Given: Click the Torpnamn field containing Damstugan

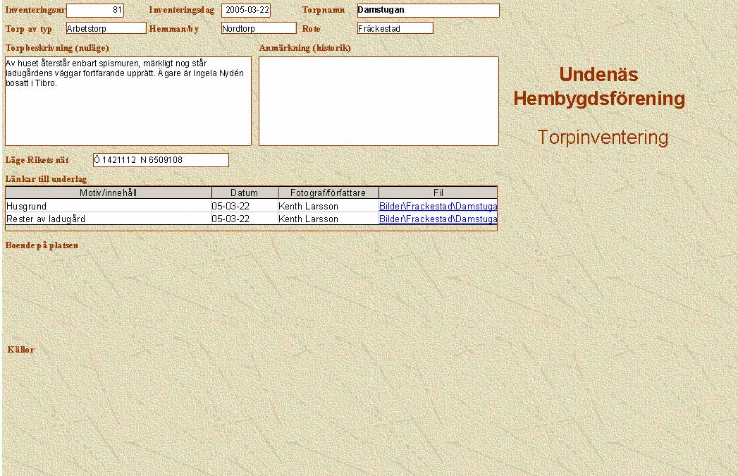Looking at the screenshot, I should coord(428,11).
